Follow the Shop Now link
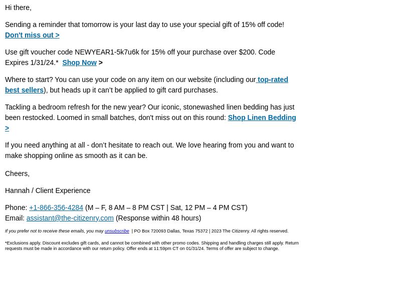This screenshot has height=300, width=401. tap(80, 62)
